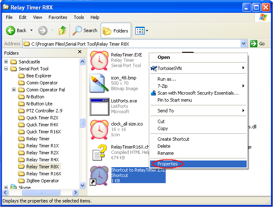273x207 pixels.
Task: Open the View menu
Action: tap(37, 17)
